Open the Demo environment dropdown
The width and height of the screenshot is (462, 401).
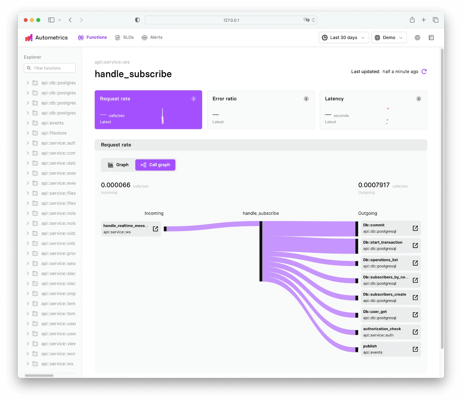(x=389, y=38)
